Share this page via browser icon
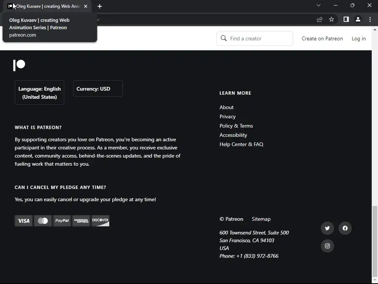 click(320, 19)
